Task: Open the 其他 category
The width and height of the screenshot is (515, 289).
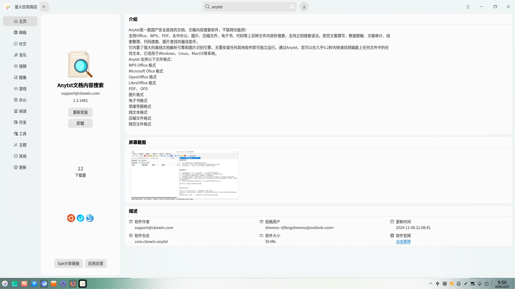Action: 20,156
